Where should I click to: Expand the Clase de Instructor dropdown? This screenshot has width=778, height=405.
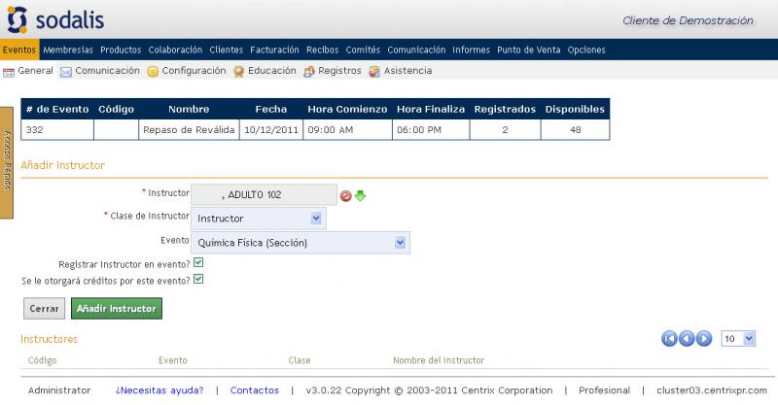(x=258, y=219)
